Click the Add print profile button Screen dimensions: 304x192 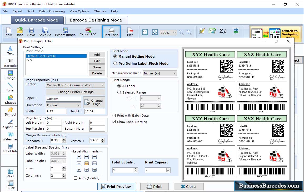tap(97, 55)
